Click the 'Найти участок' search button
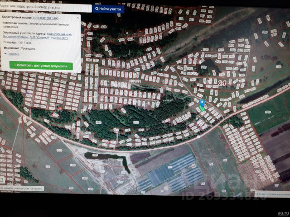 point(108,9)
